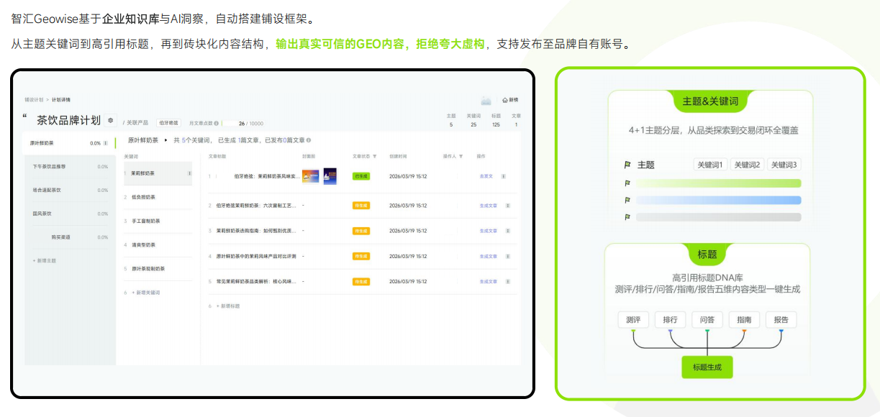Open more options for the 产品对比评测 row

pyautogui.click(x=508, y=256)
